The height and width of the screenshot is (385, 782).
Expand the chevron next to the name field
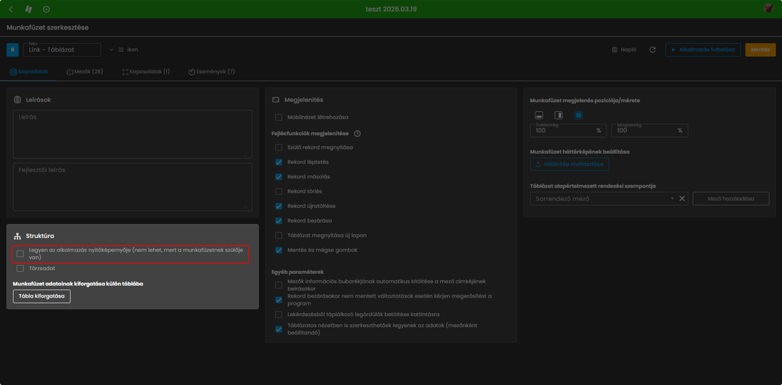(111, 50)
